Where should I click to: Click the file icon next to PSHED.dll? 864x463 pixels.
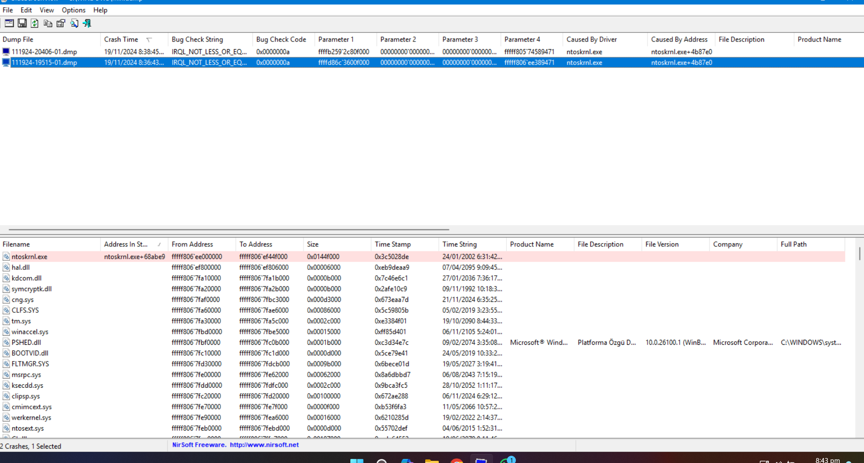point(6,343)
